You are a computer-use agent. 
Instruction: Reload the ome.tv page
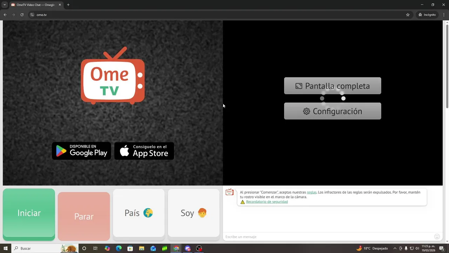tap(22, 15)
